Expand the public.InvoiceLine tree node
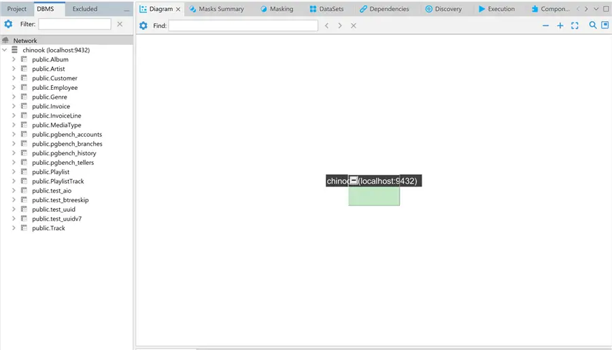Viewport: 612px width, 350px height. [14, 116]
